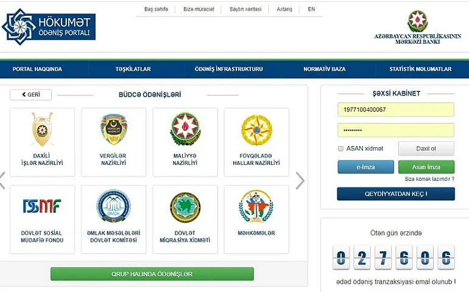Open the Təşkilatlar menu
The height and width of the screenshot is (292, 469).
click(x=133, y=69)
